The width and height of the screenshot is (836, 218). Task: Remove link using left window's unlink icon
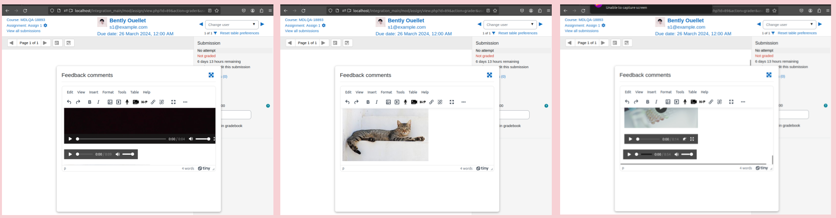[x=162, y=102]
